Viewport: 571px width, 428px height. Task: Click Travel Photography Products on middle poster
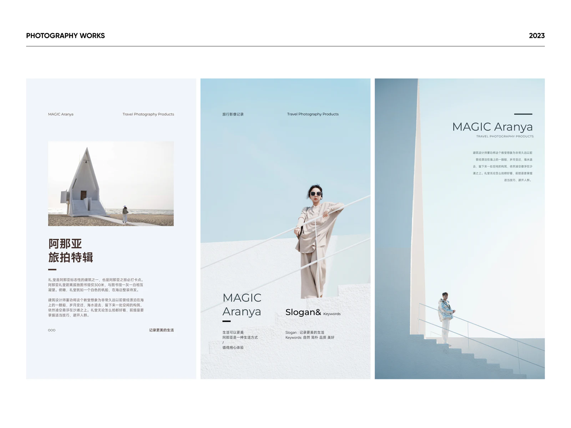(x=313, y=114)
